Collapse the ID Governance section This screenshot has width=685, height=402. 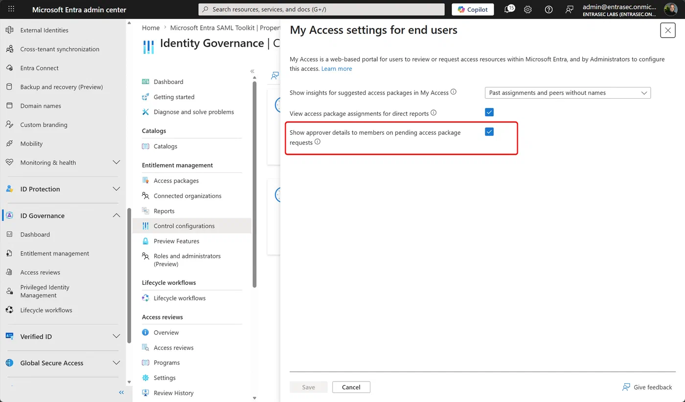click(x=116, y=215)
